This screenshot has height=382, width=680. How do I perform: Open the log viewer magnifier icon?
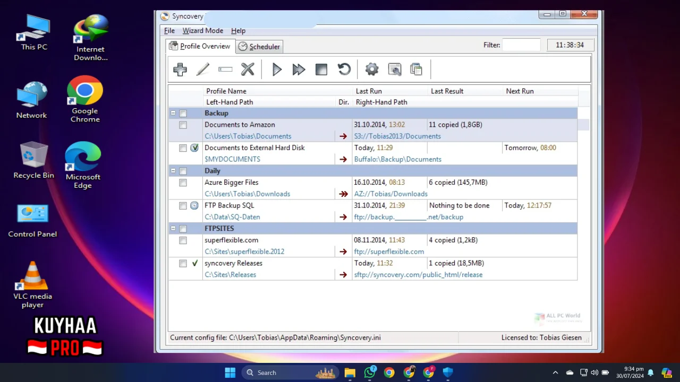point(395,70)
